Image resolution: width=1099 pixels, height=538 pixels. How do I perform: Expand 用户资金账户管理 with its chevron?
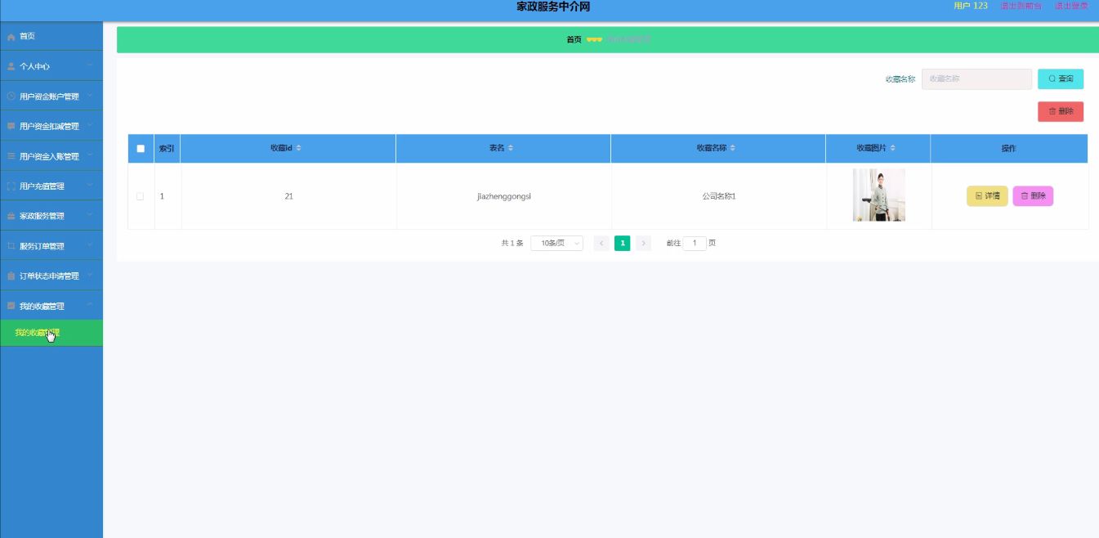click(x=90, y=96)
